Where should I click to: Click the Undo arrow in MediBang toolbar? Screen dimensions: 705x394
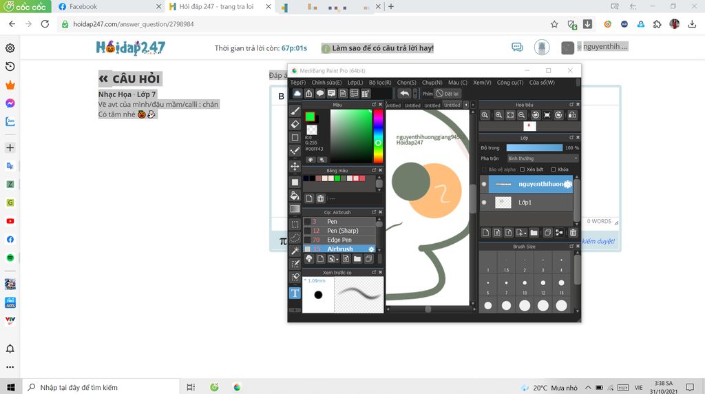404,94
